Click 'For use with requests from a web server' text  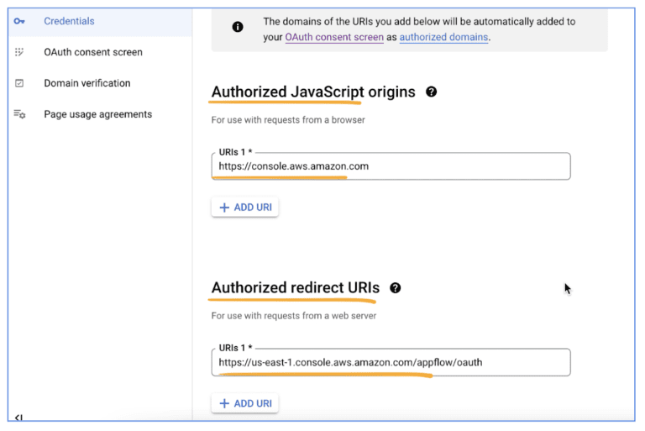(294, 316)
